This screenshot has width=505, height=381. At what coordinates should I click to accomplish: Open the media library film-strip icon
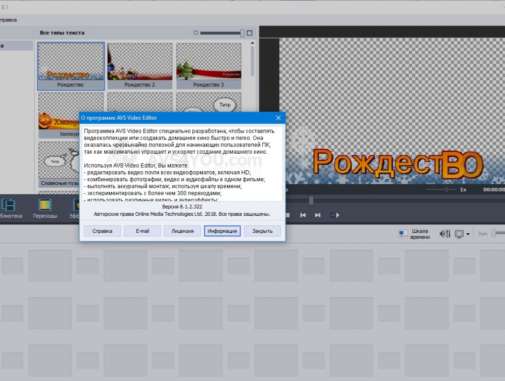point(8,205)
